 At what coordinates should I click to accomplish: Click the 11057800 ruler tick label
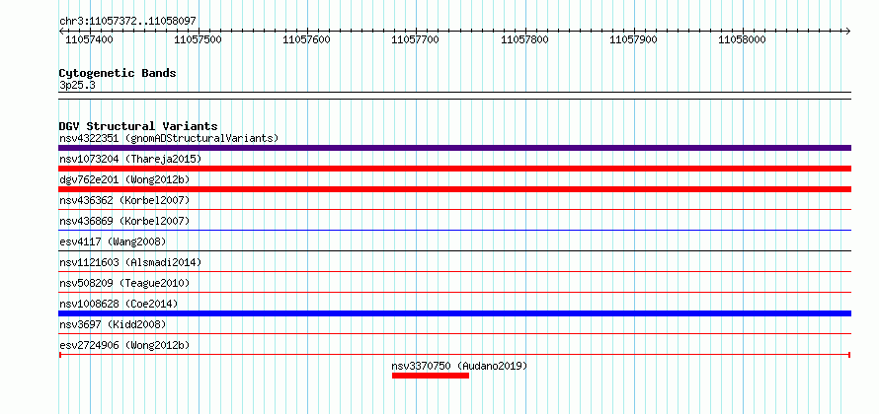pyautogui.click(x=524, y=39)
